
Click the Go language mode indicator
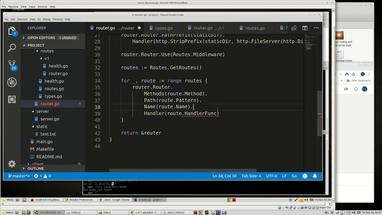click(294, 176)
